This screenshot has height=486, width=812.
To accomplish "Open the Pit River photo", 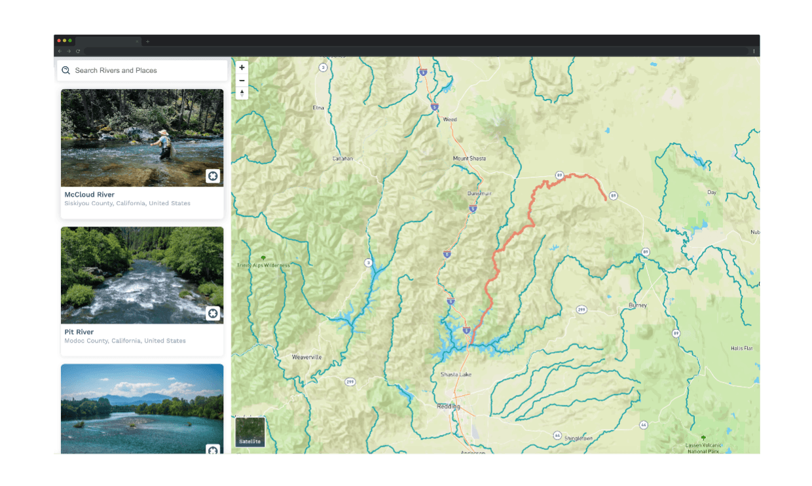I will pos(142,275).
